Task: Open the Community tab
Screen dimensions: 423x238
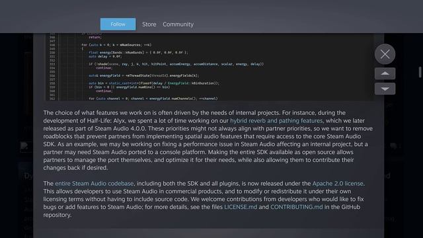Action: click(178, 24)
